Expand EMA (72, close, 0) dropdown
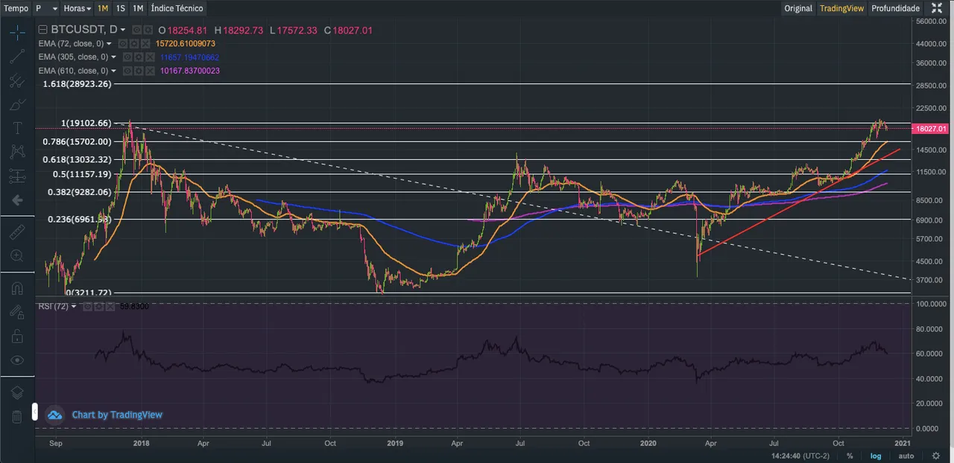This screenshot has height=463, width=954. coord(110,44)
